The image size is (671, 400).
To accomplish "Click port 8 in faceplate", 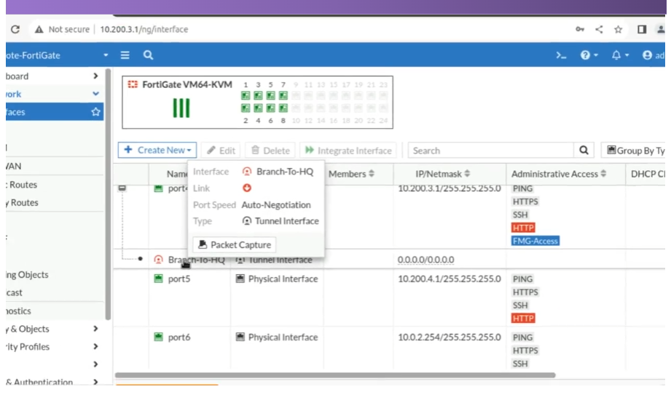I will tap(283, 108).
